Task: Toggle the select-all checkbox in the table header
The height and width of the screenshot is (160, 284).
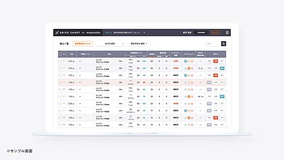Action: pyautogui.click(x=60, y=54)
